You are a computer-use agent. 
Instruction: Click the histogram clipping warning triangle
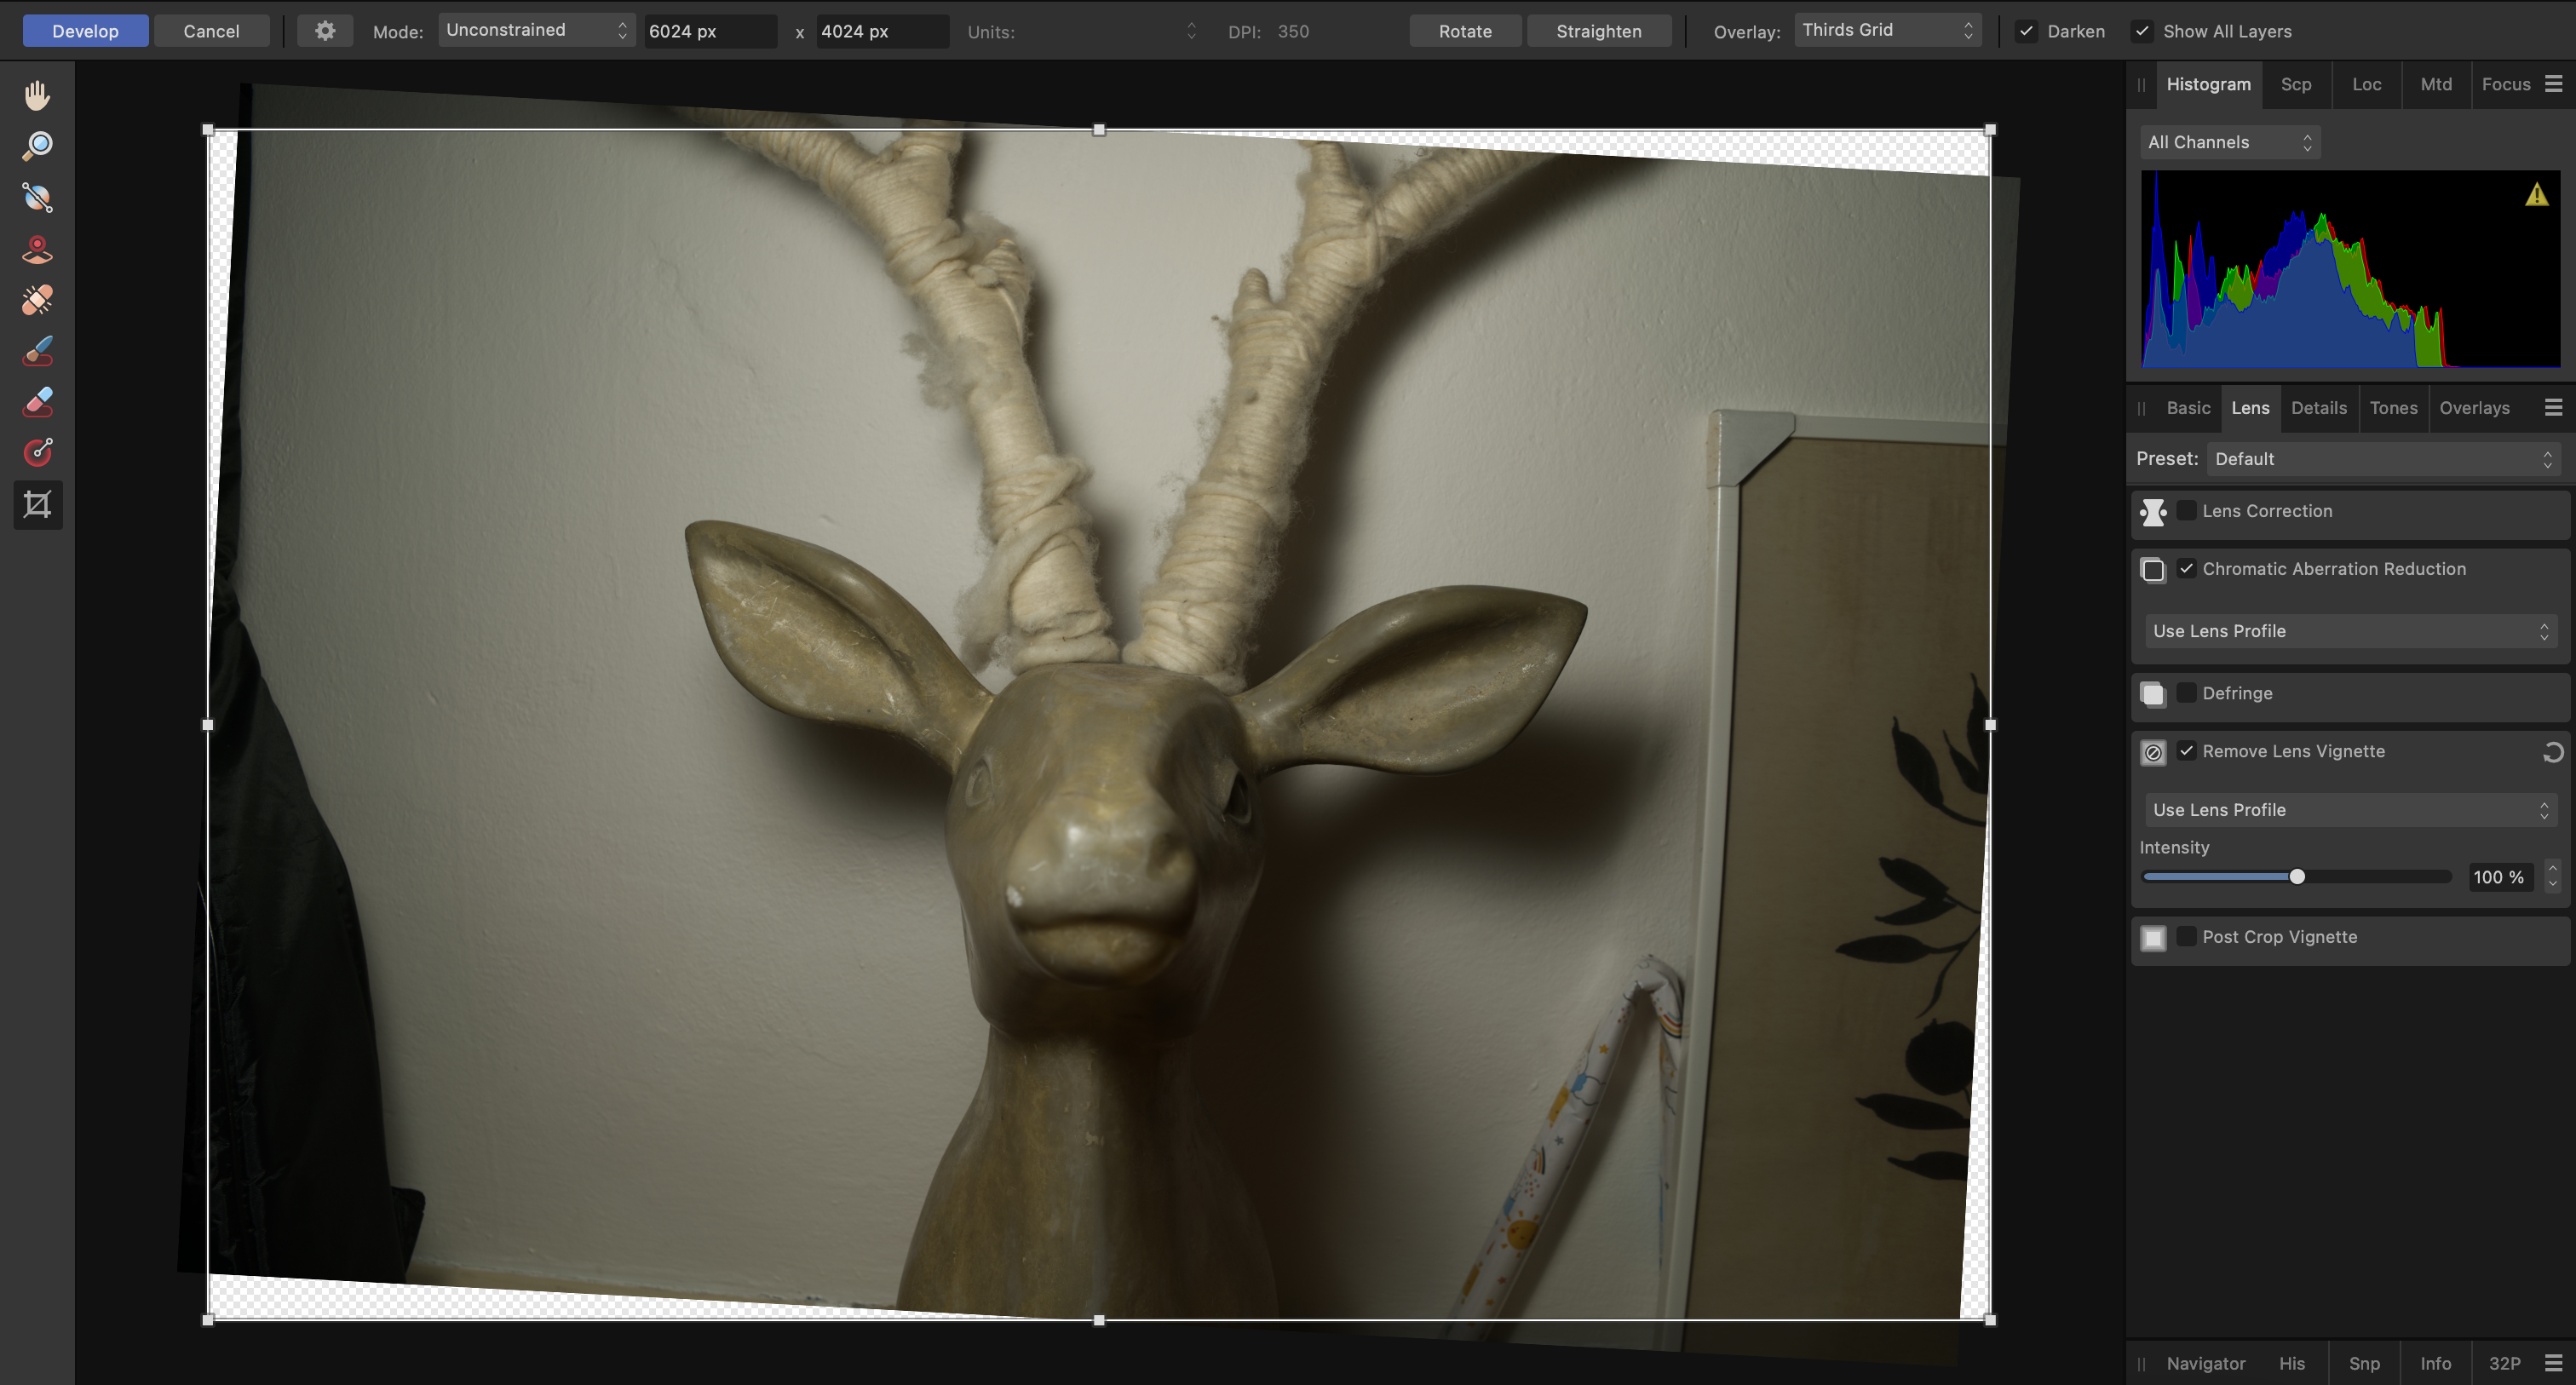click(2536, 195)
